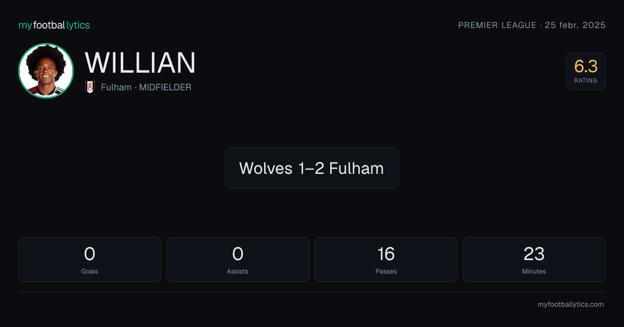Click the Fulham club crest icon
The height and width of the screenshot is (327, 624).
click(90, 87)
